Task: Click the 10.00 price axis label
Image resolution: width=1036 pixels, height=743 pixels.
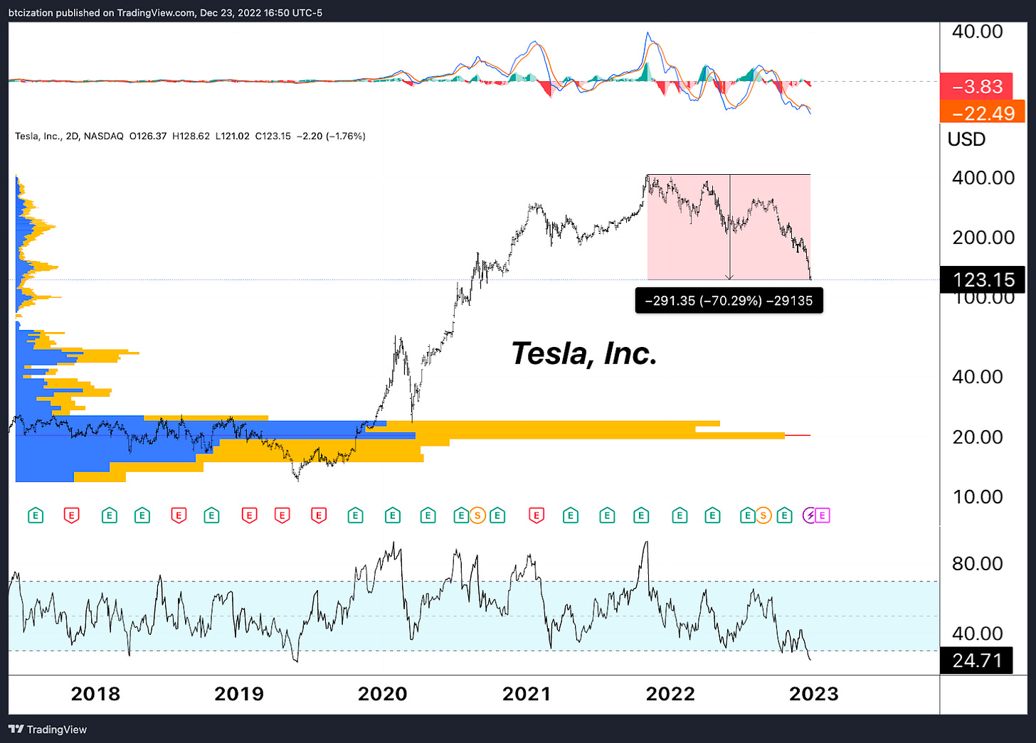Action: click(x=978, y=497)
